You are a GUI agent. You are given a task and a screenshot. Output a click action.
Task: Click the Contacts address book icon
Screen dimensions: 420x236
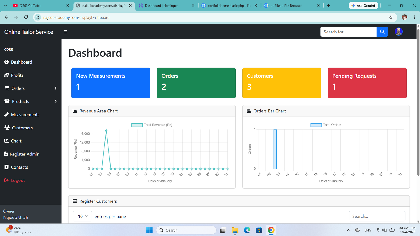click(x=7, y=167)
